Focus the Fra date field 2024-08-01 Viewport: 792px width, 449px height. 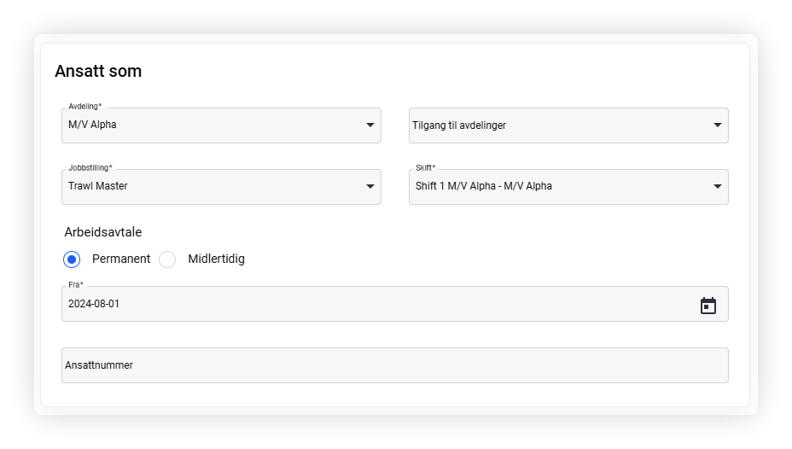pyautogui.click(x=395, y=304)
